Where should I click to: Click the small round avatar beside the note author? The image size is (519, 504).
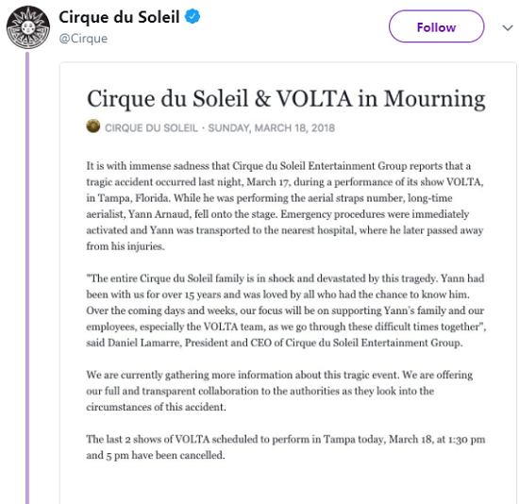pyautogui.click(x=93, y=126)
